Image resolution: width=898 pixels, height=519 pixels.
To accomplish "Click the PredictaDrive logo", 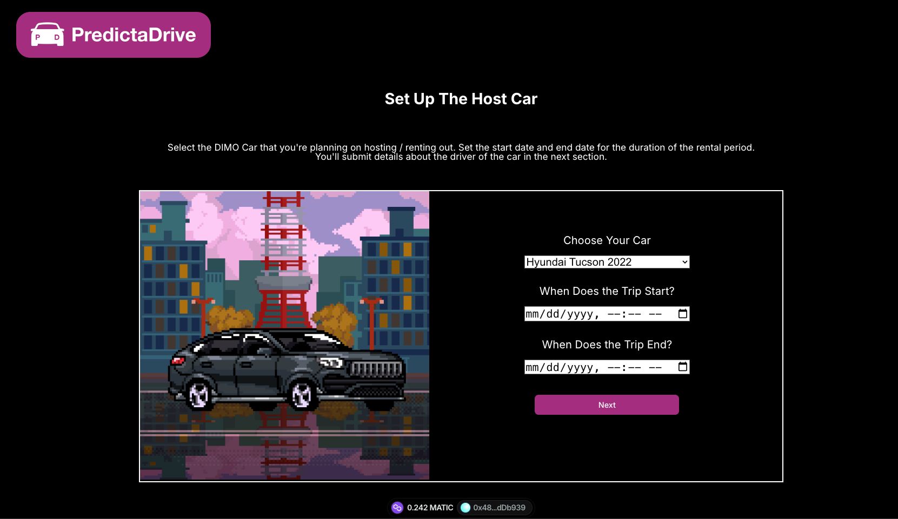I will pyautogui.click(x=114, y=35).
